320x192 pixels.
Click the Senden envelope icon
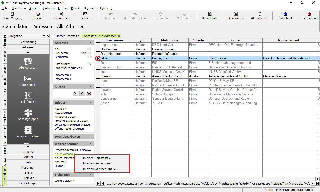(x=85, y=14)
